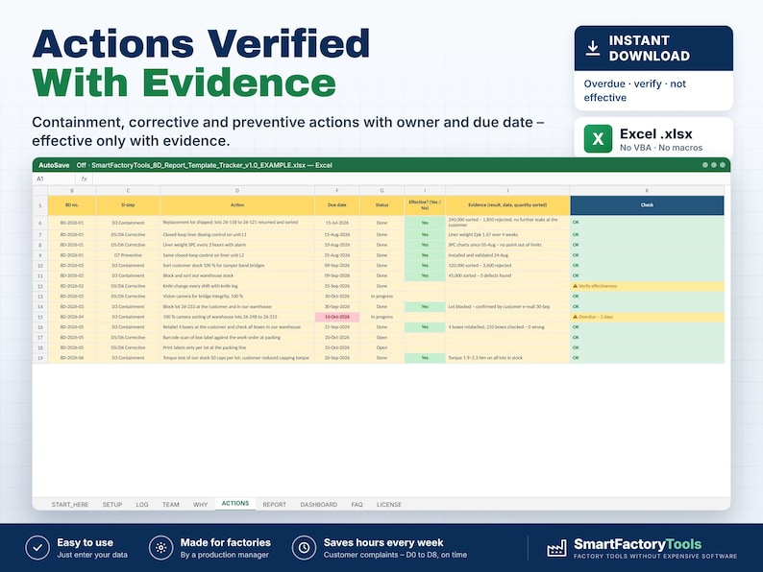
Task: Select the ACTIONS sheet tab
Action: (x=235, y=504)
